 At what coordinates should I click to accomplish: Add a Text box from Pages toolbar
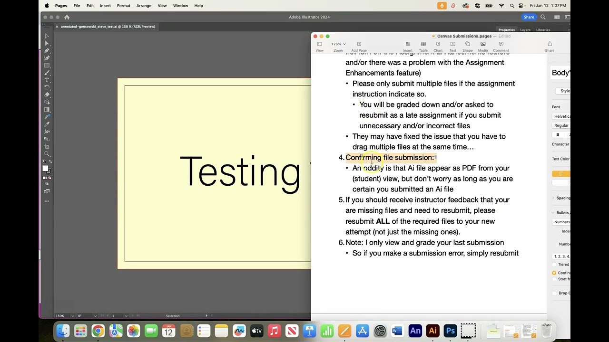pyautogui.click(x=452, y=46)
